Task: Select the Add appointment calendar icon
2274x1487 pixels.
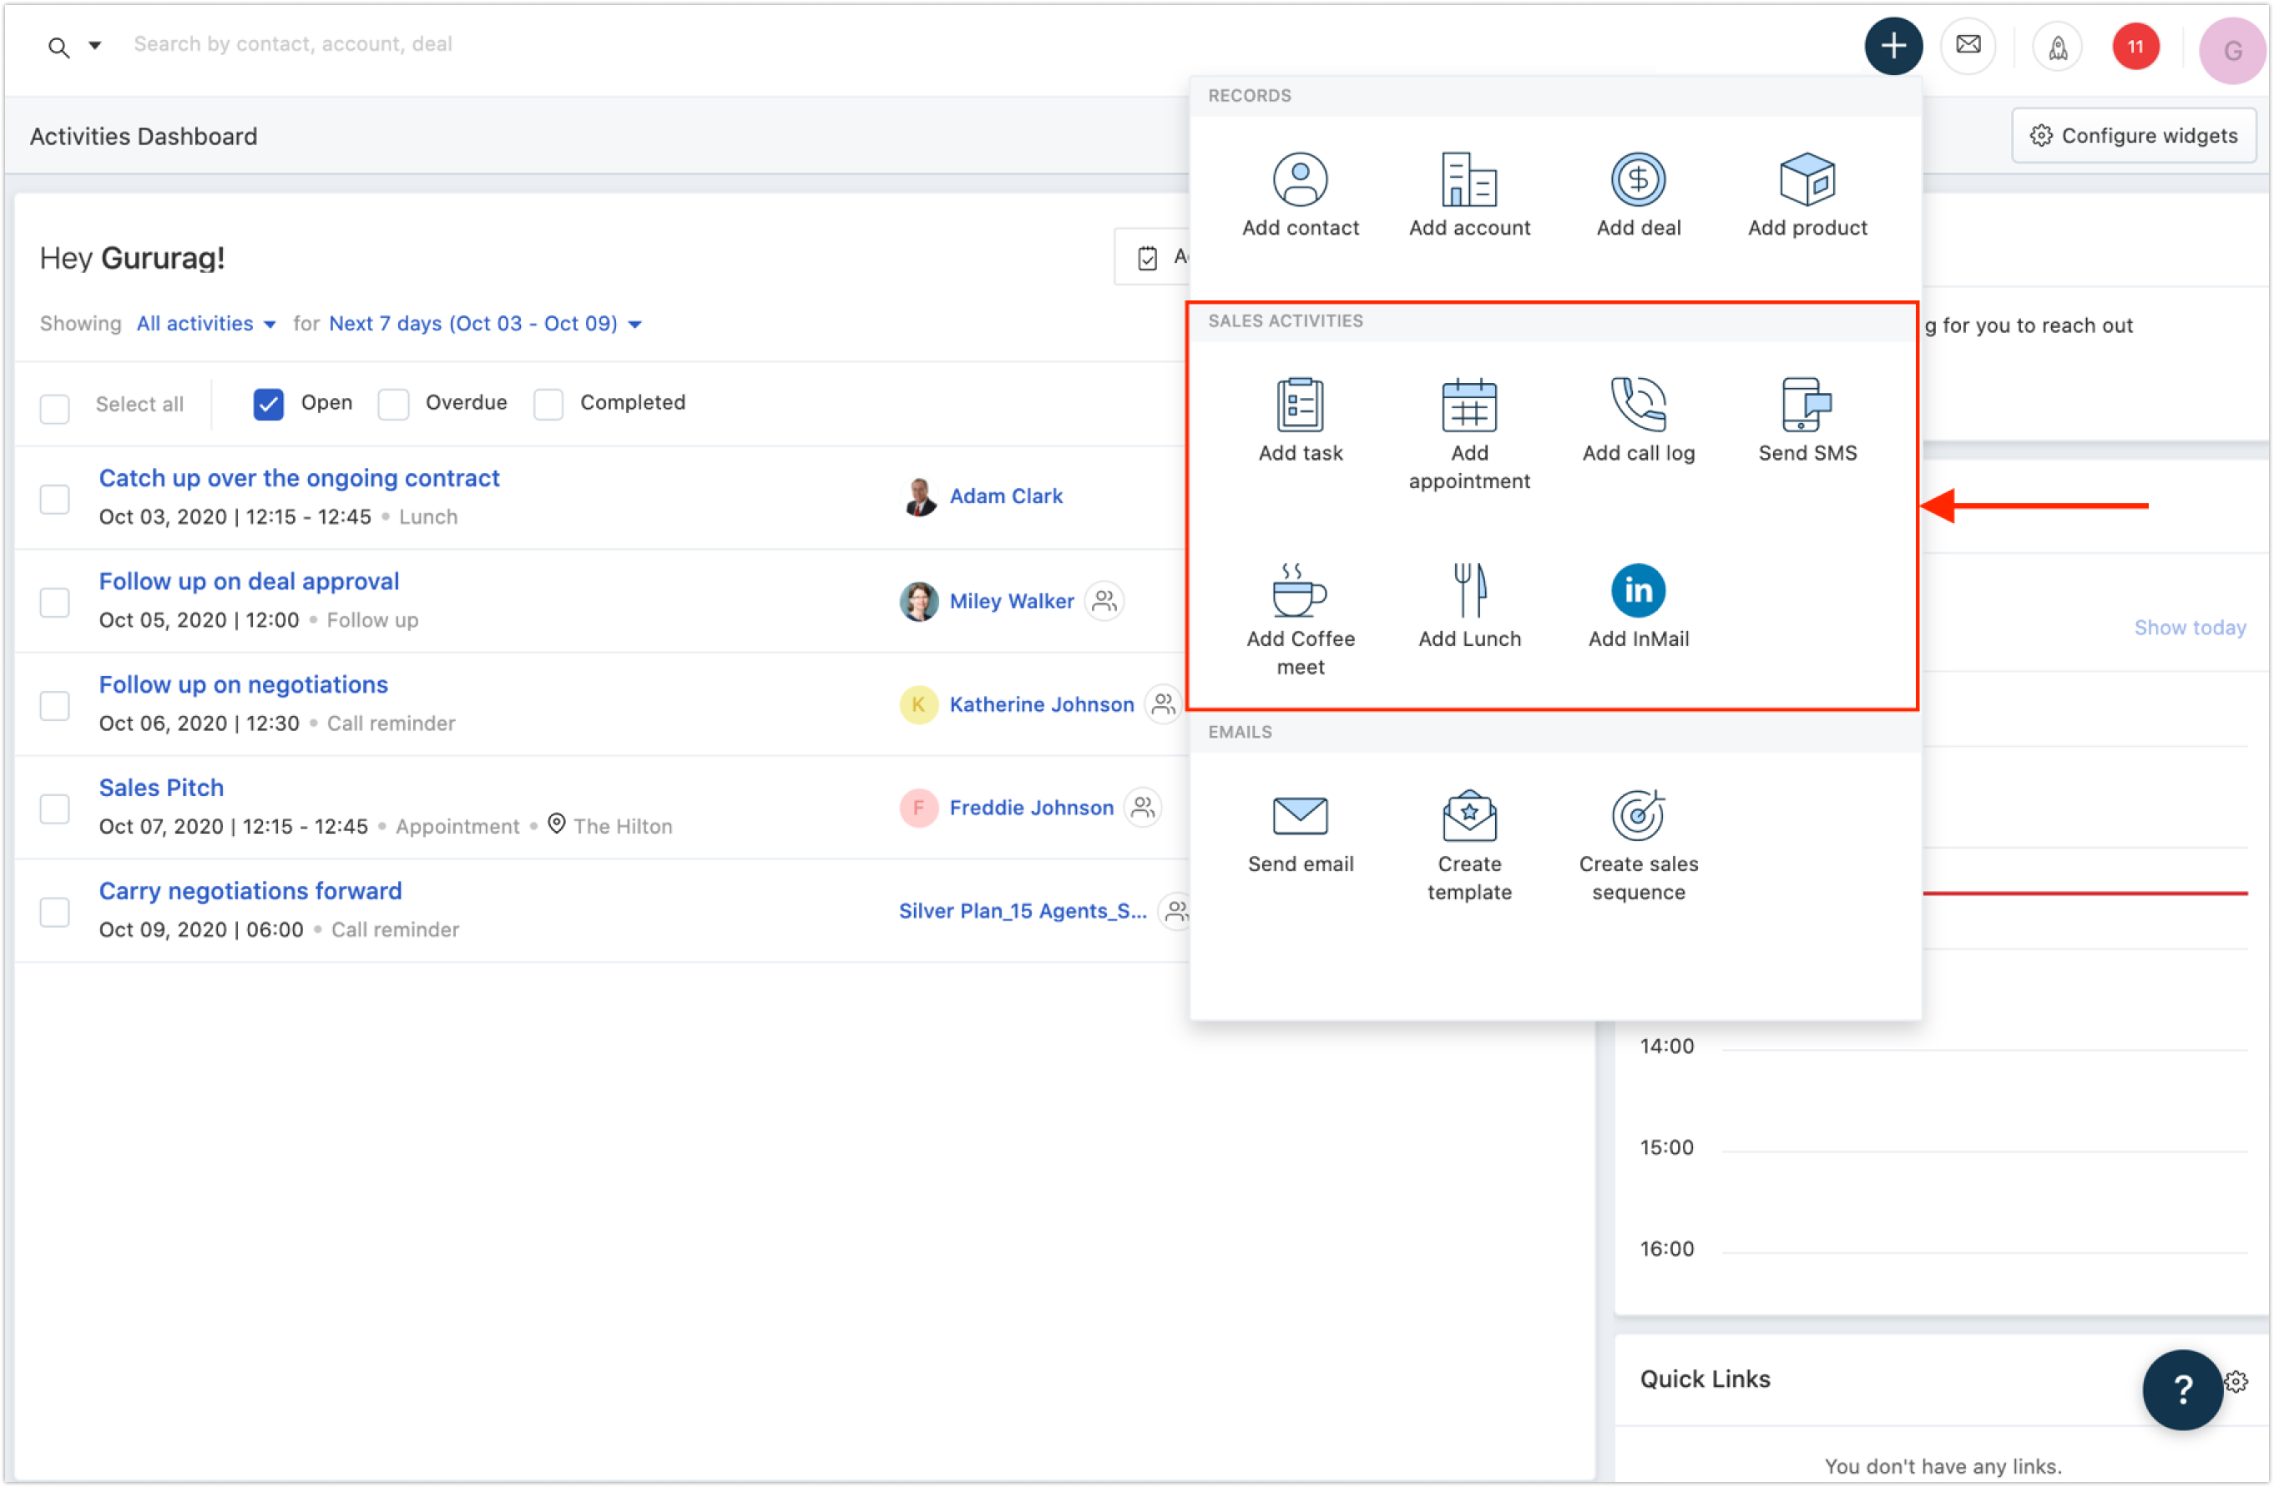Action: pos(1468,405)
